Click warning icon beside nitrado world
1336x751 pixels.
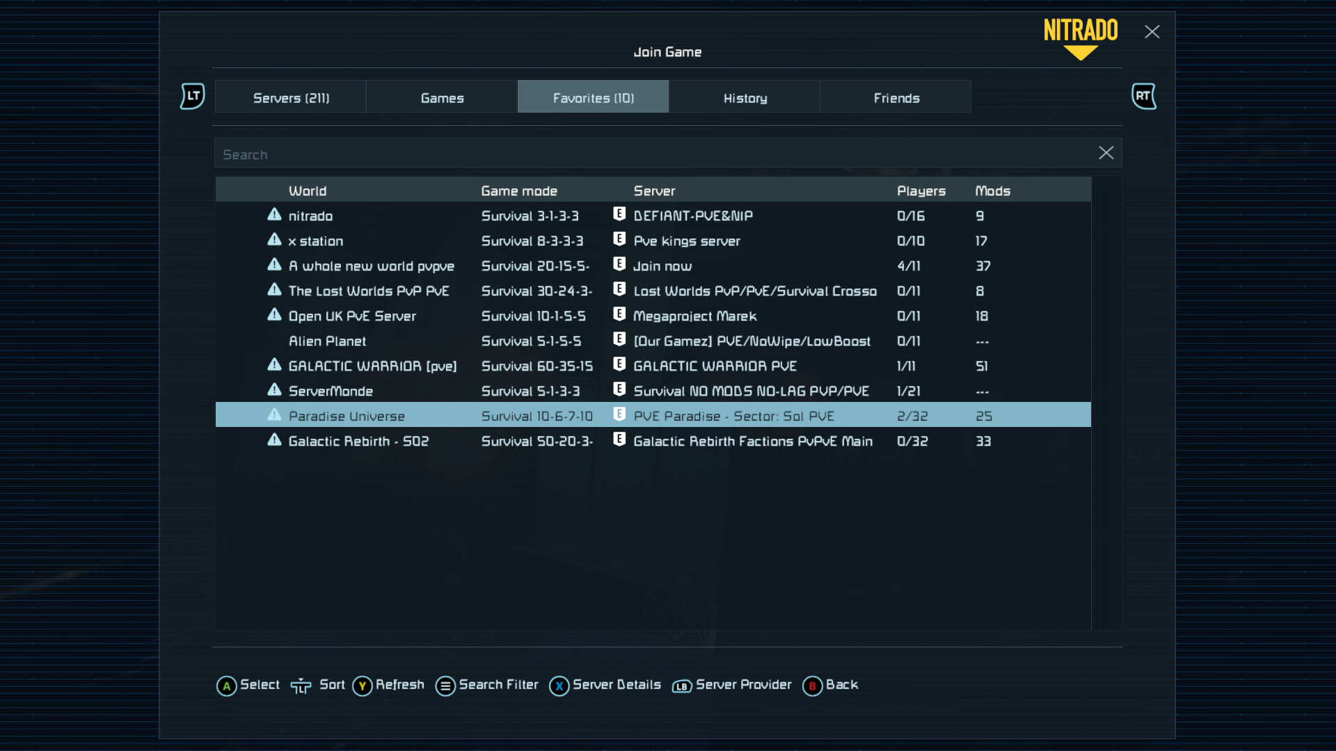pyautogui.click(x=274, y=215)
